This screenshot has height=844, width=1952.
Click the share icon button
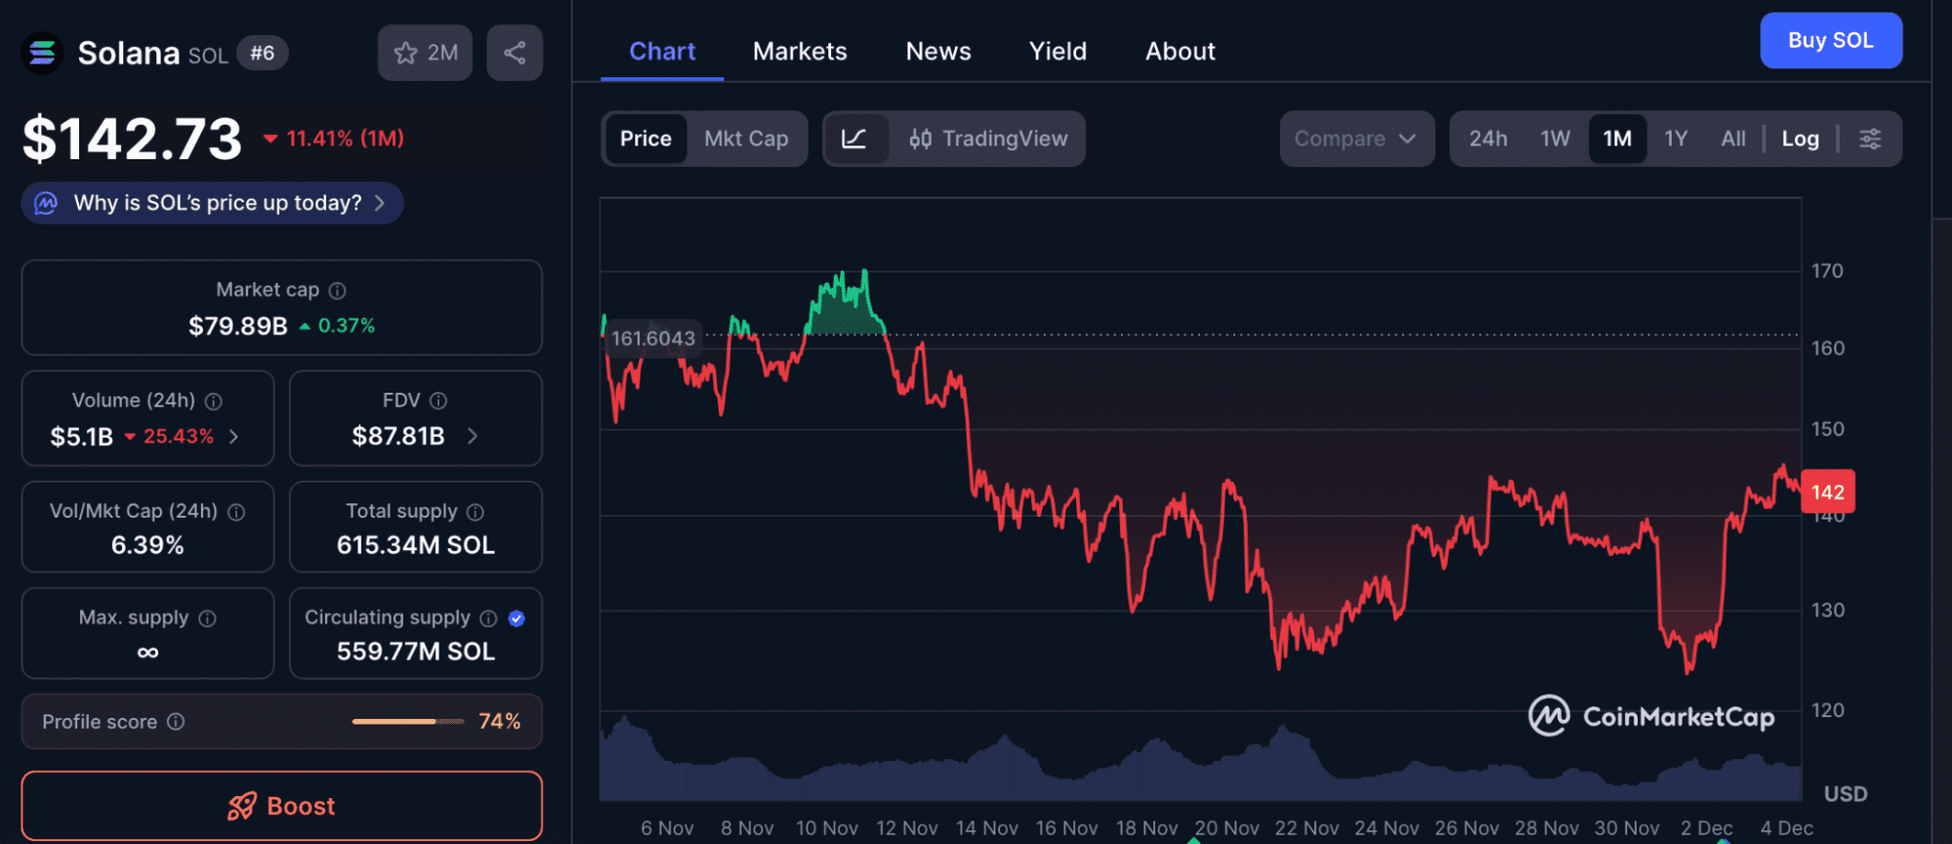[515, 53]
